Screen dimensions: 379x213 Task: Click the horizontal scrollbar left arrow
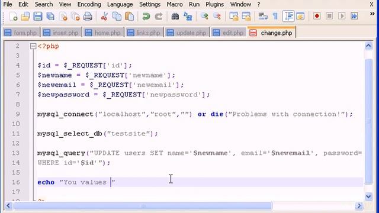pos(8,206)
